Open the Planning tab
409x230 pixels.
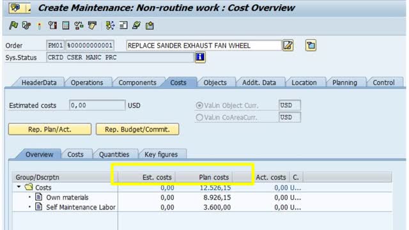coord(344,82)
